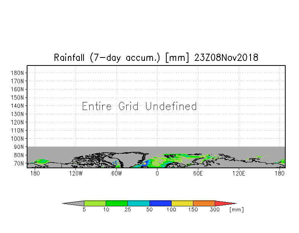The height and width of the screenshot is (233, 299).
Task: Click the [mm] unit label beside colorbar
Action: [236, 209]
